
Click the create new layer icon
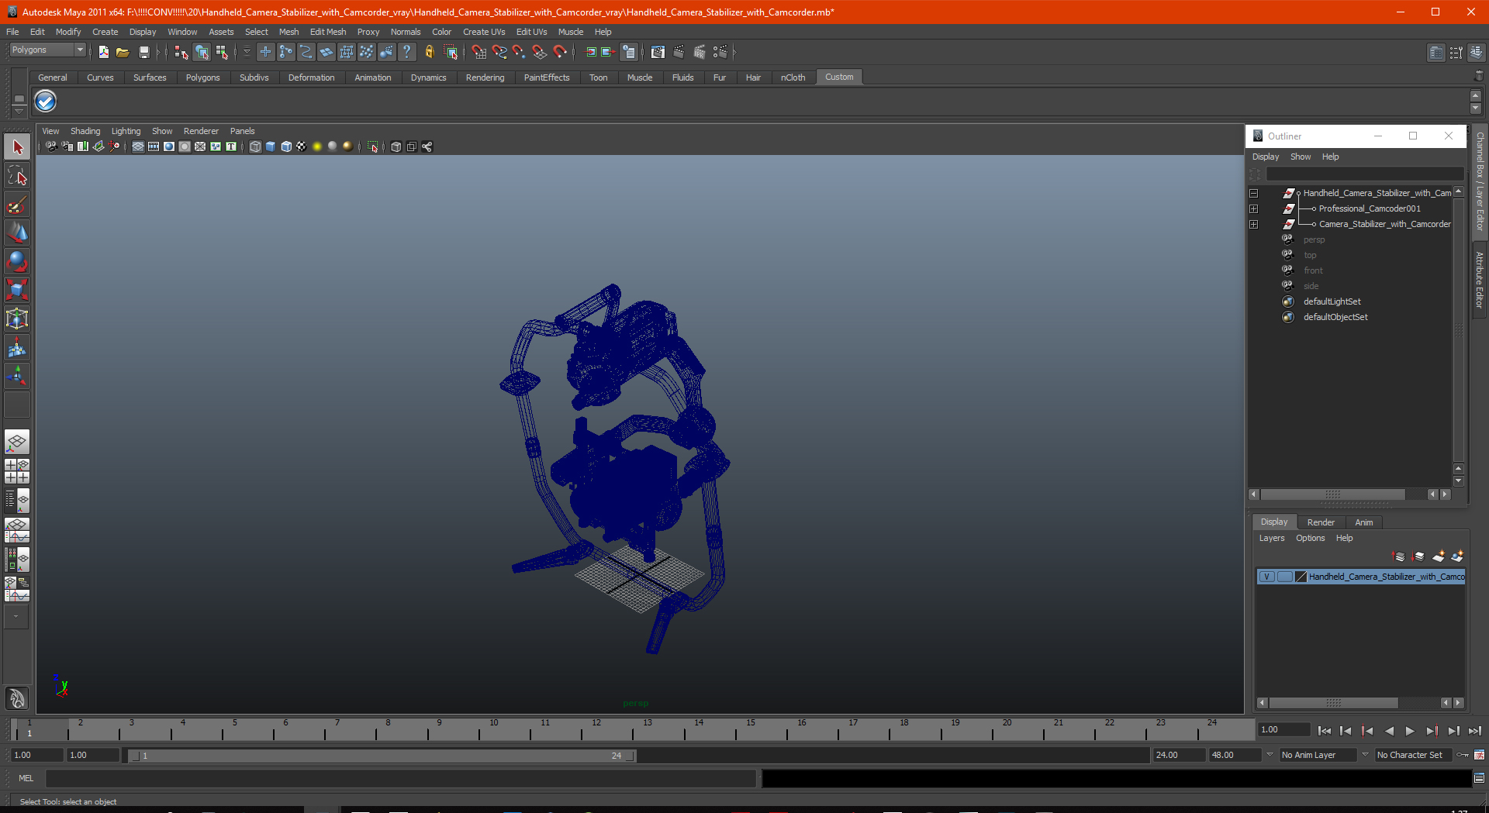tap(1439, 556)
